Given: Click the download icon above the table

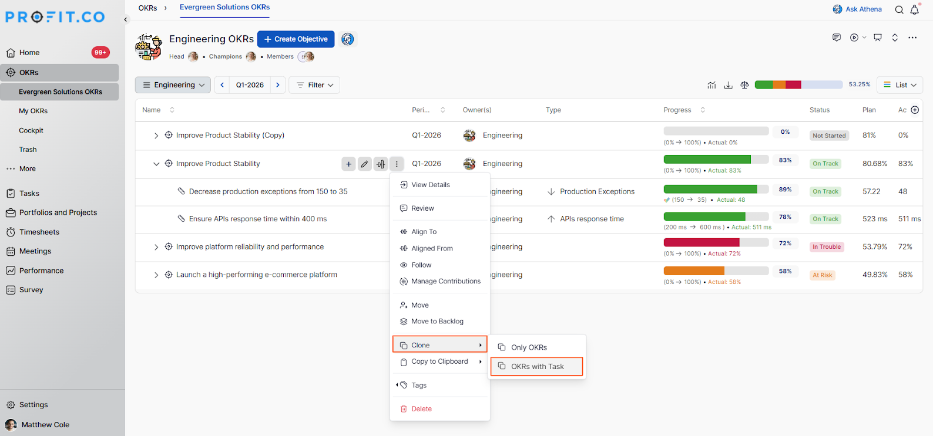Looking at the screenshot, I should click(x=728, y=85).
